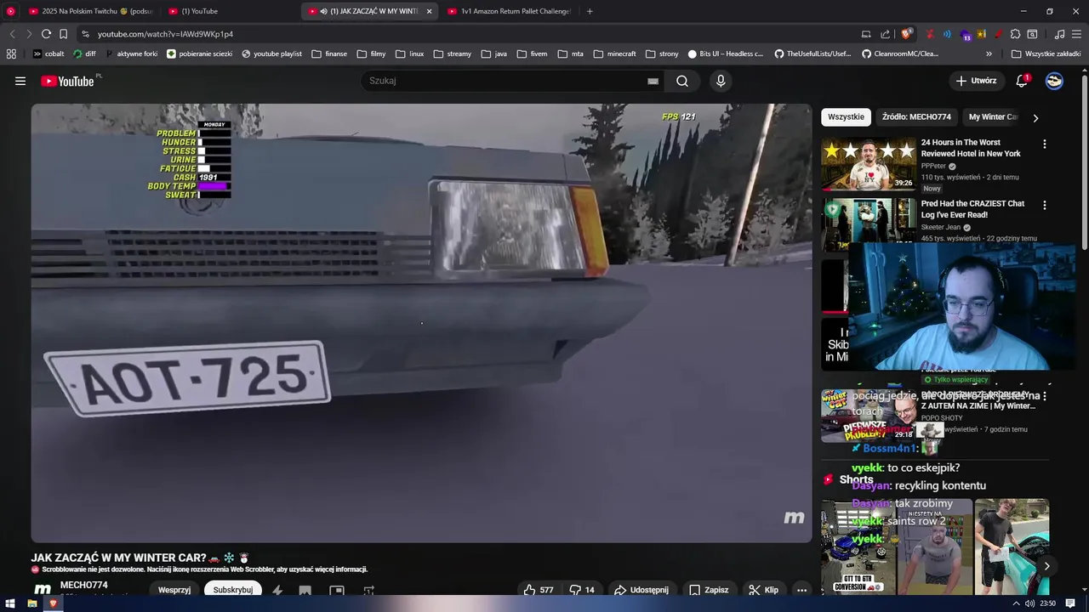Open the minecraft bookmarks folder

coord(614,54)
